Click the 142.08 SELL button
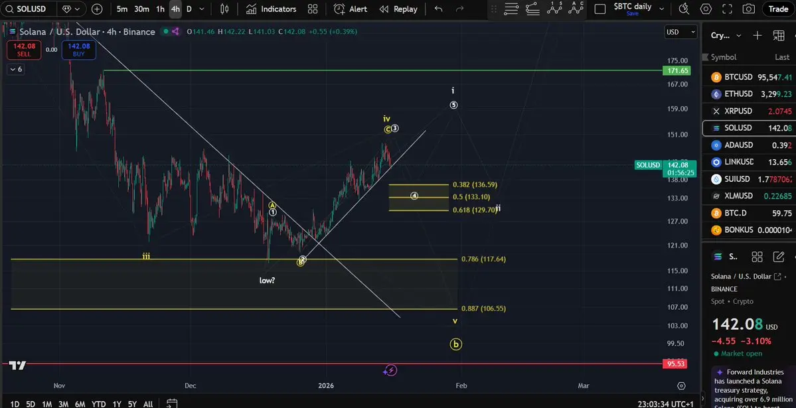 [24, 50]
